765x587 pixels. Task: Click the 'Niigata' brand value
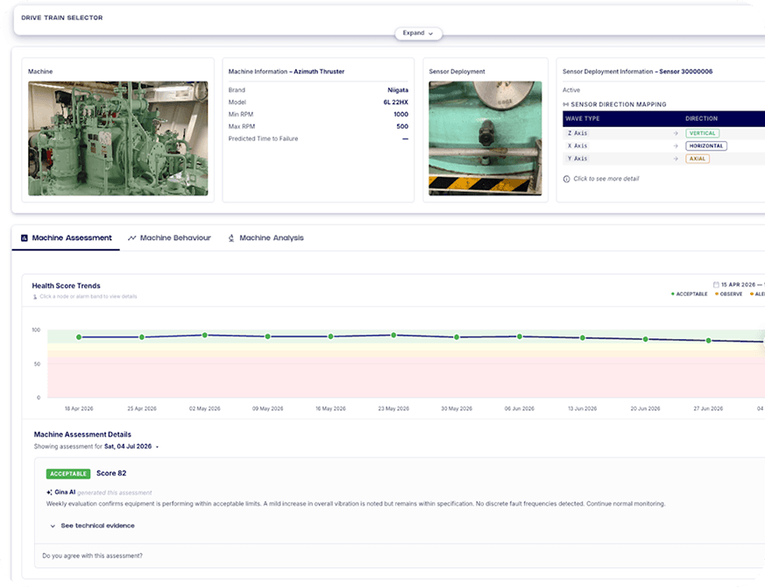(398, 90)
